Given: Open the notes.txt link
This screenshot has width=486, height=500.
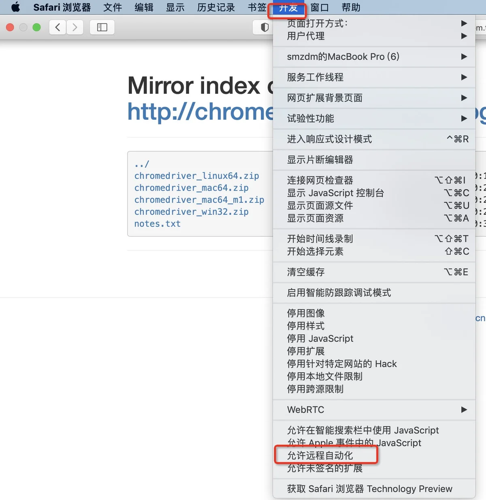Looking at the screenshot, I should (x=157, y=224).
